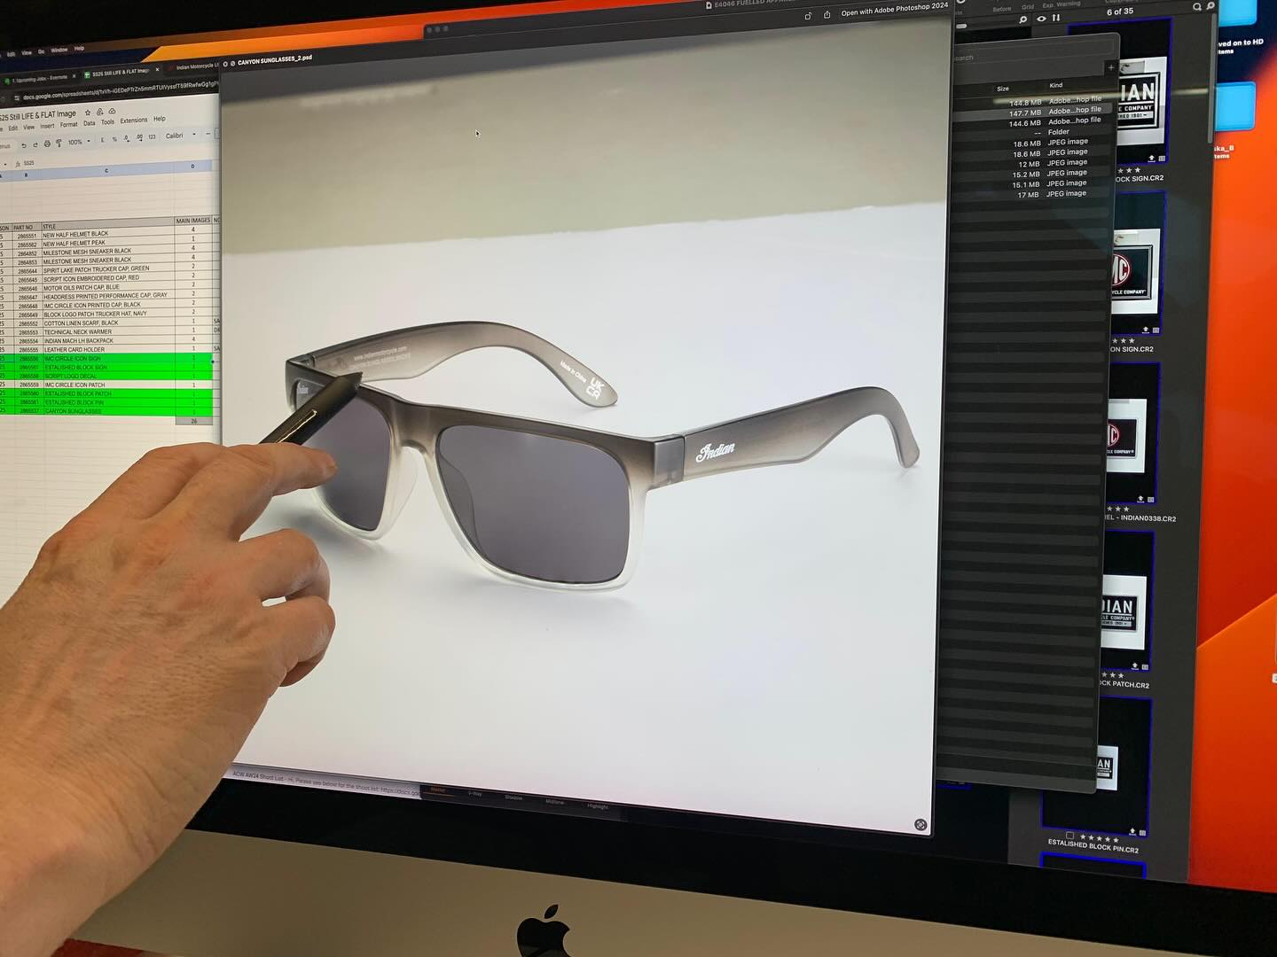Decrease decimal places in Sheets toolbar

click(x=127, y=138)
